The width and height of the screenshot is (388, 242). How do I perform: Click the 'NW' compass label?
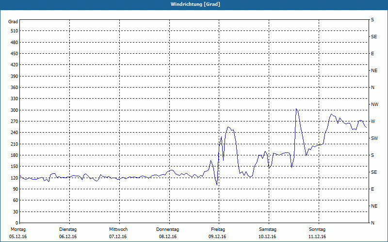point(374,105)
